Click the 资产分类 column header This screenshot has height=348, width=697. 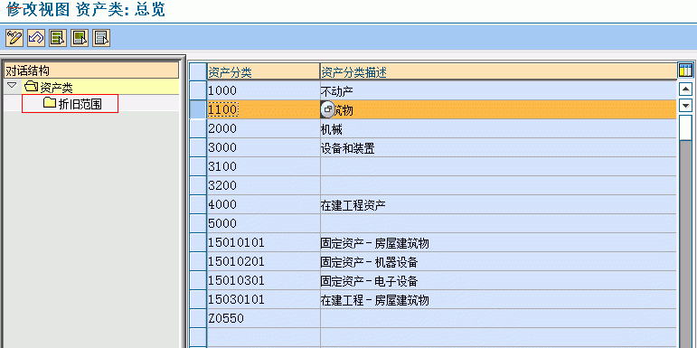coord(263,72)
